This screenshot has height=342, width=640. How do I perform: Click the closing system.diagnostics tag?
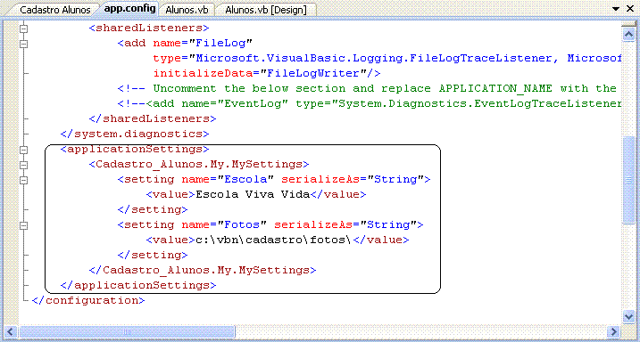pyautogui.click(x=135, y=134)
